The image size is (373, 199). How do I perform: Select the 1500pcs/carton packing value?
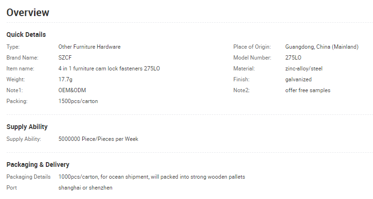pos(78,101)
